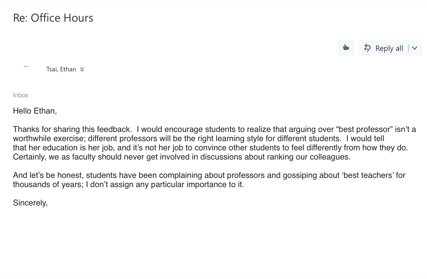The width and height of the screenshot is (427, 279).
Task: Click the Inbox folder label
Action: coord(21,95)
